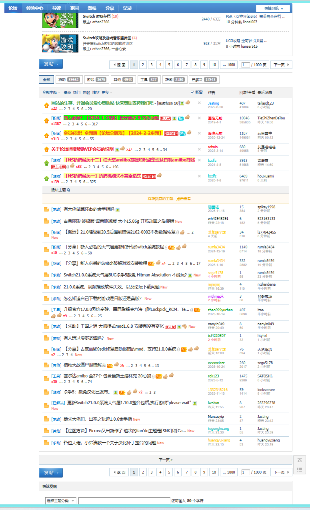Image resolution: width=310 pixels, height=510 pixels.
Task: Sort threads by 精华
Action: [96, 92]
